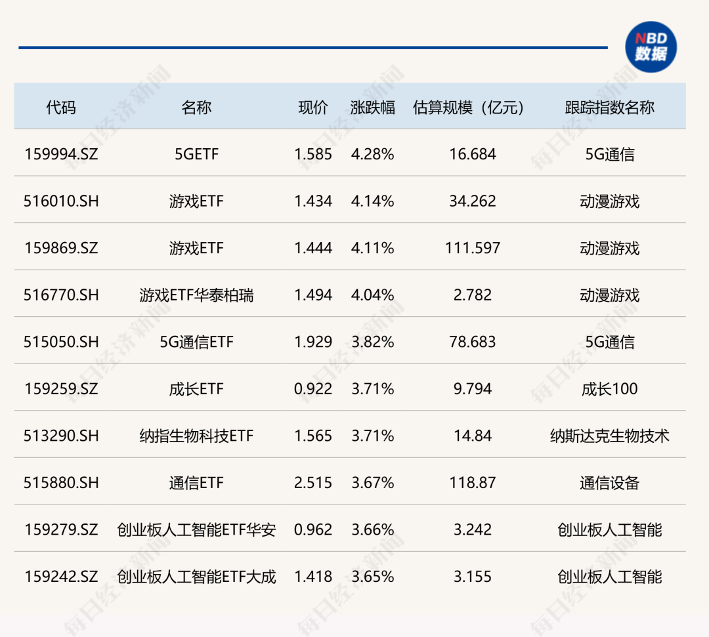Image resolution: width=709 pixels, height=637 pixels.
Task: Click the 4.28% change value
Action: pyautogui.click(x=372, y=154)
